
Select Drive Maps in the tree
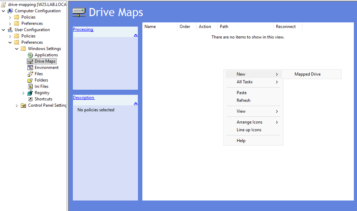click(45, 61)
